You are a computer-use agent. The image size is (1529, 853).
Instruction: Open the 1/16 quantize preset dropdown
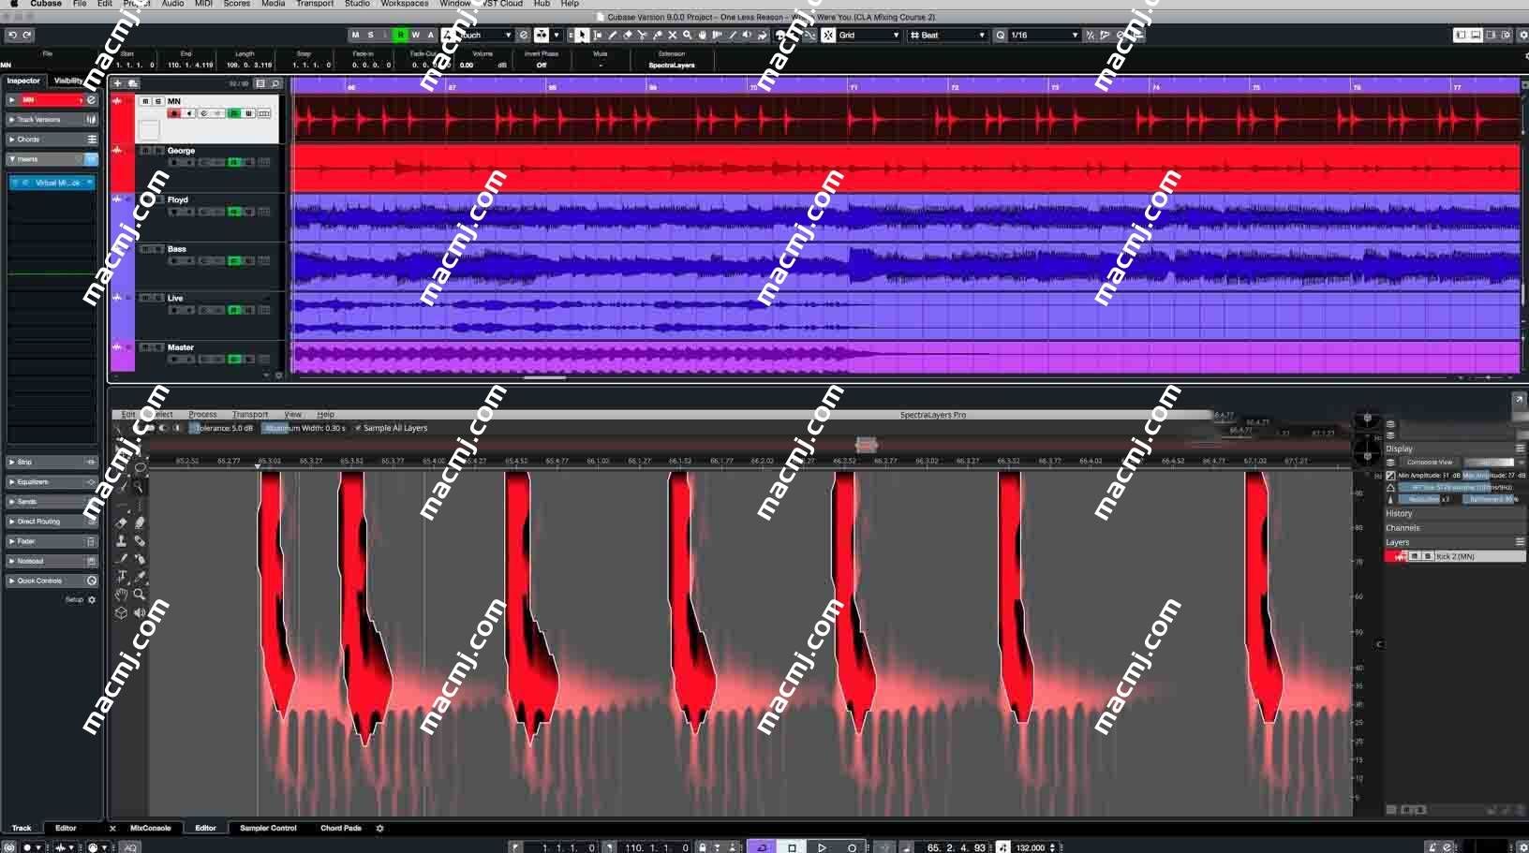[x=1045, y=35]
